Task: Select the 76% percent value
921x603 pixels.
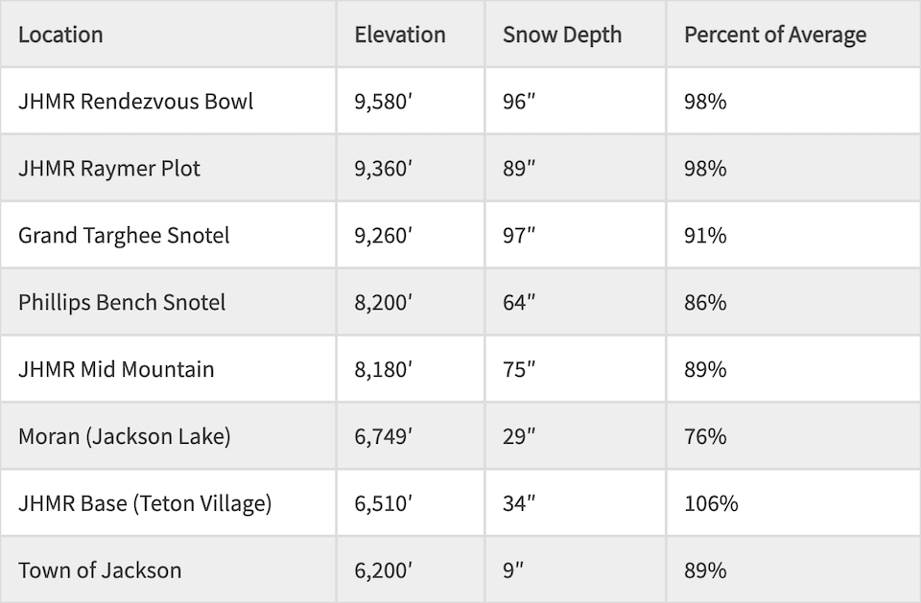Action: pyautogui.click(x=705, y=437)
